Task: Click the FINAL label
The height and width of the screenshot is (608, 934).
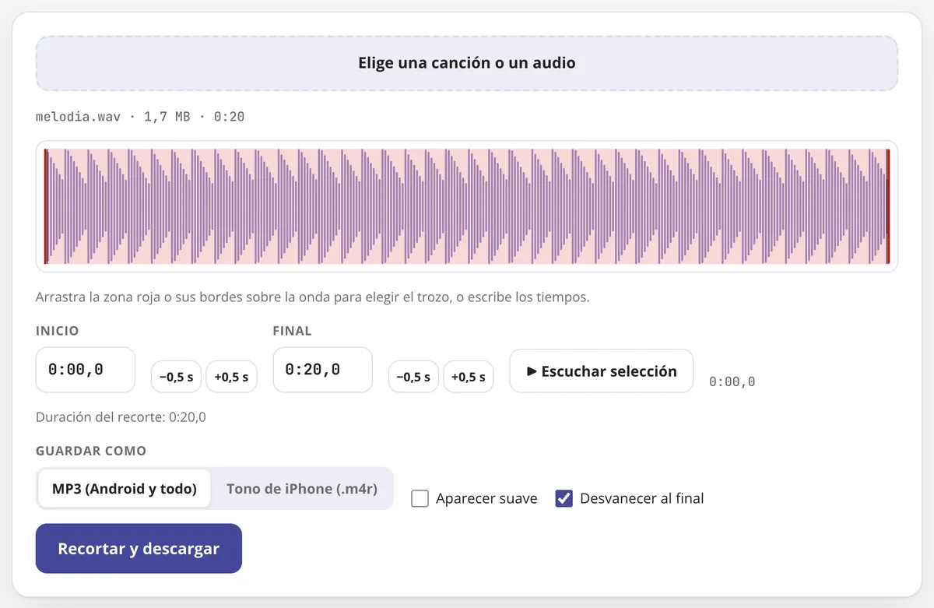Action: (x=293, y=331)
